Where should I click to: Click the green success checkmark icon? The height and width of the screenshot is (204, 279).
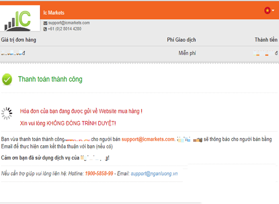(7, 79)
